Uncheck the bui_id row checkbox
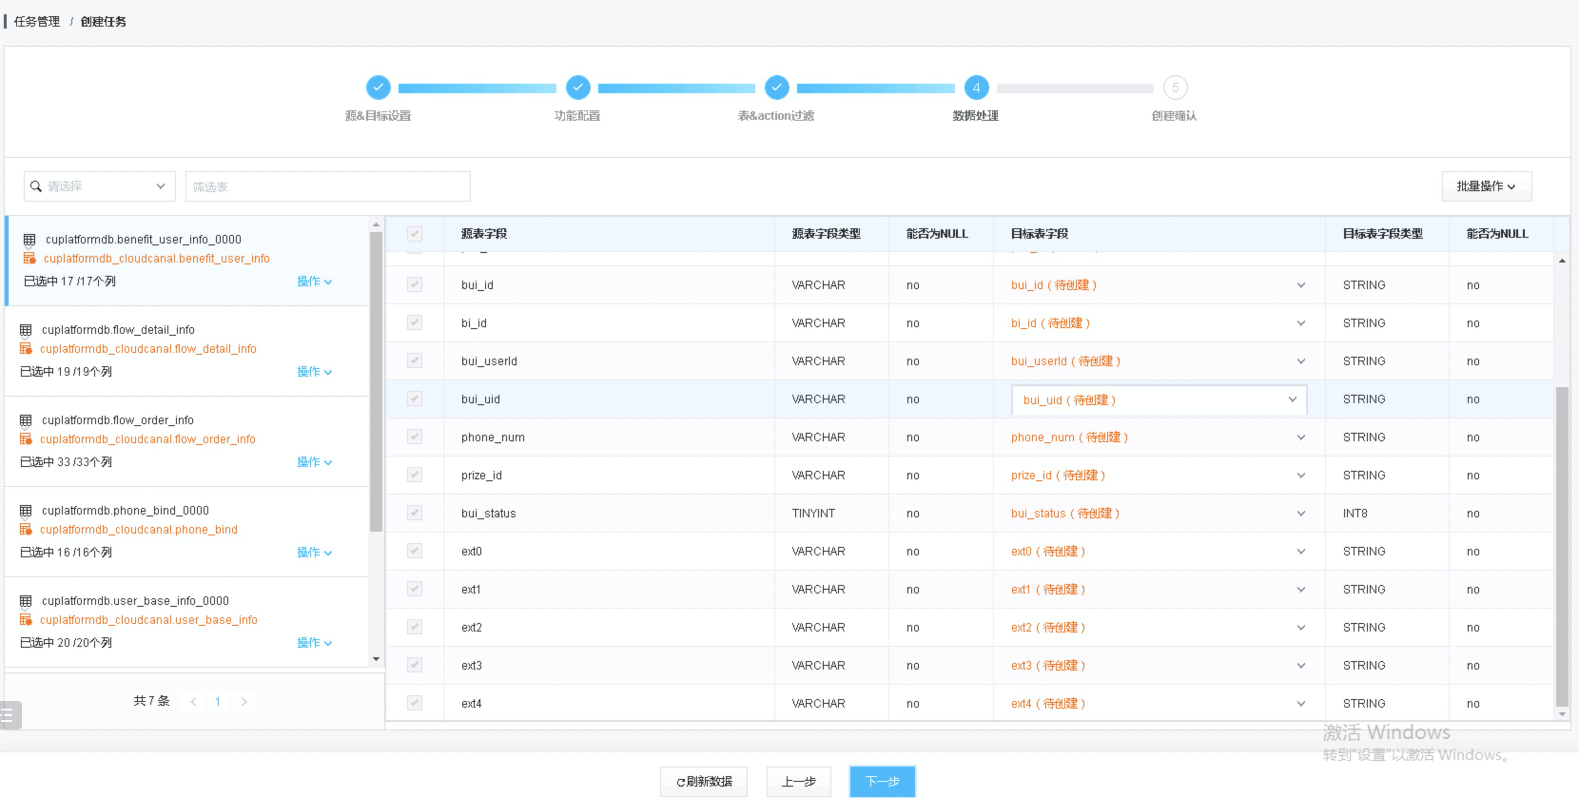Screen dimensions: 1579x798 pyautogui.click(x=414, y=284)
